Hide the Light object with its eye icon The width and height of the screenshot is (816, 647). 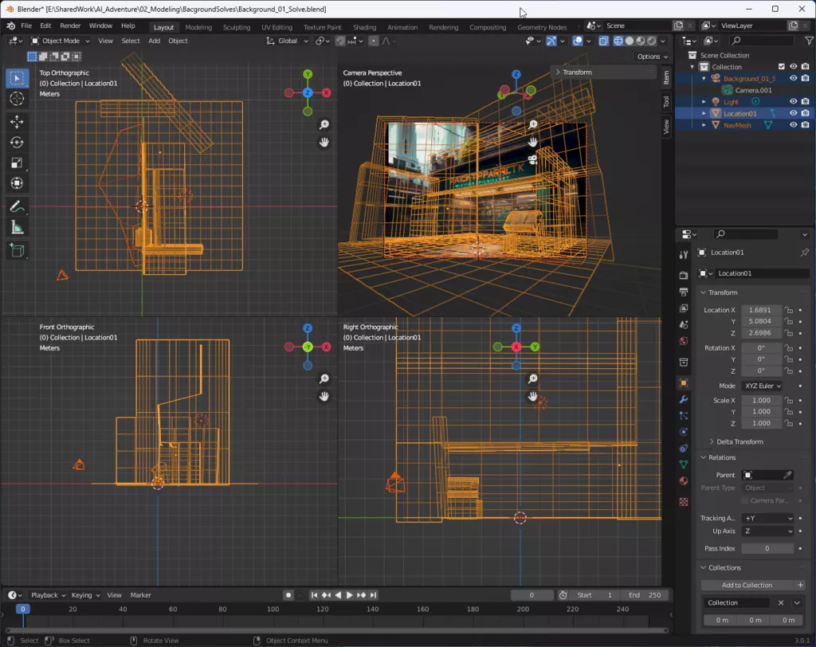tap(793, 102)
